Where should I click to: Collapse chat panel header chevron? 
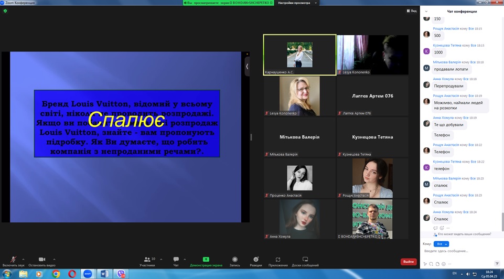pos(426,11)
